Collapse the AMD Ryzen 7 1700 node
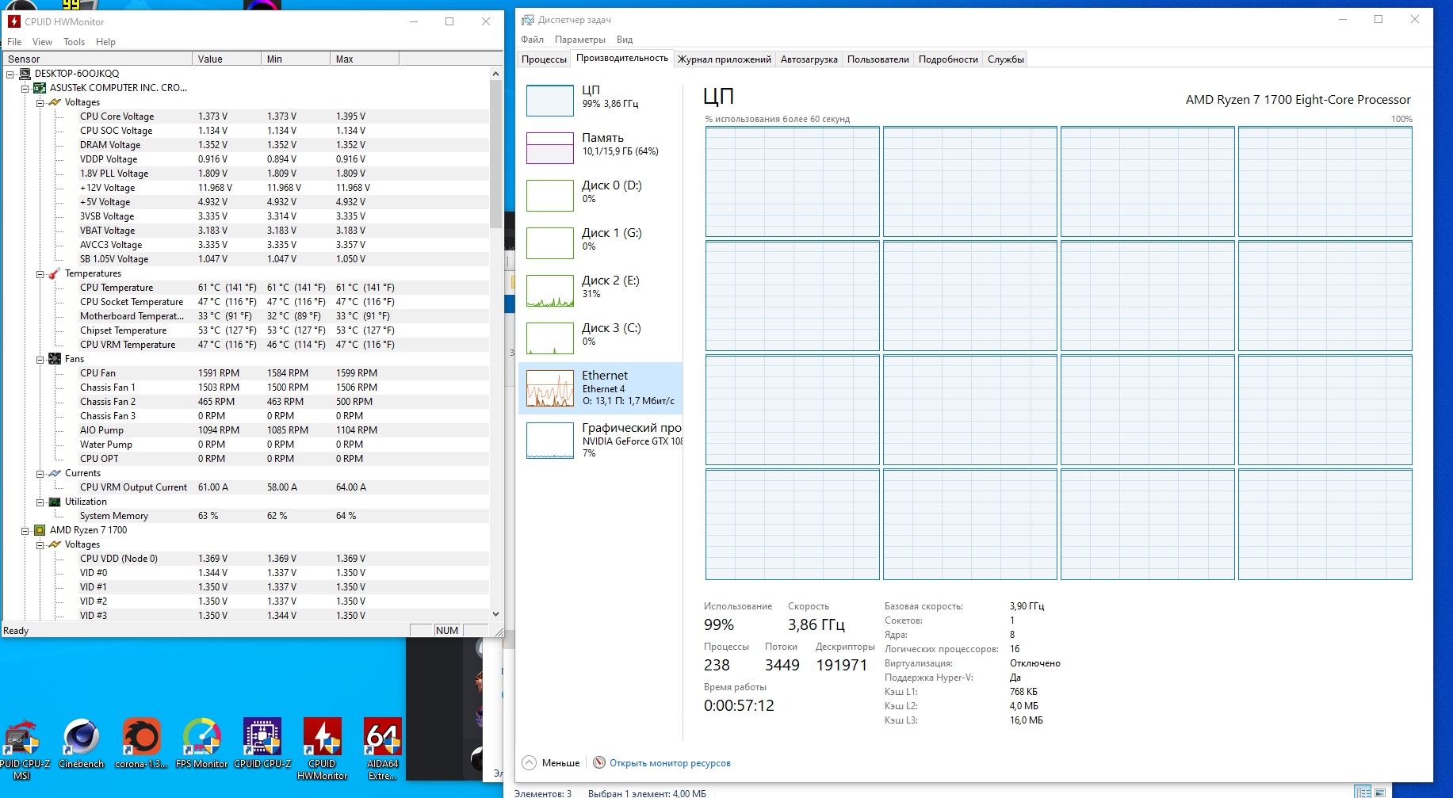 (25, 531)
